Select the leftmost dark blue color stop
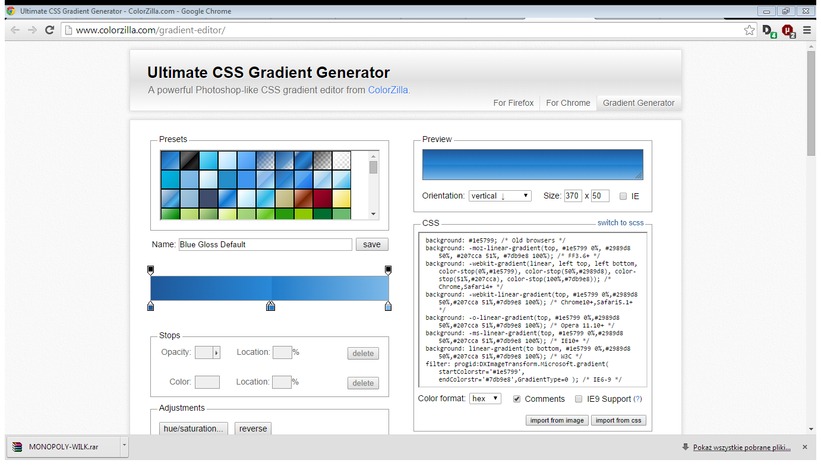This screenshot has height=466, width=821. point(150,306)
